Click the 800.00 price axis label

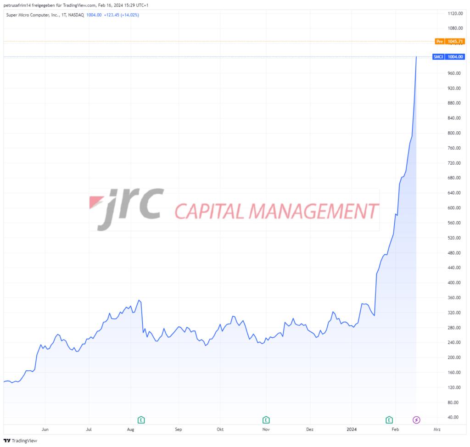tap(454, 133)
